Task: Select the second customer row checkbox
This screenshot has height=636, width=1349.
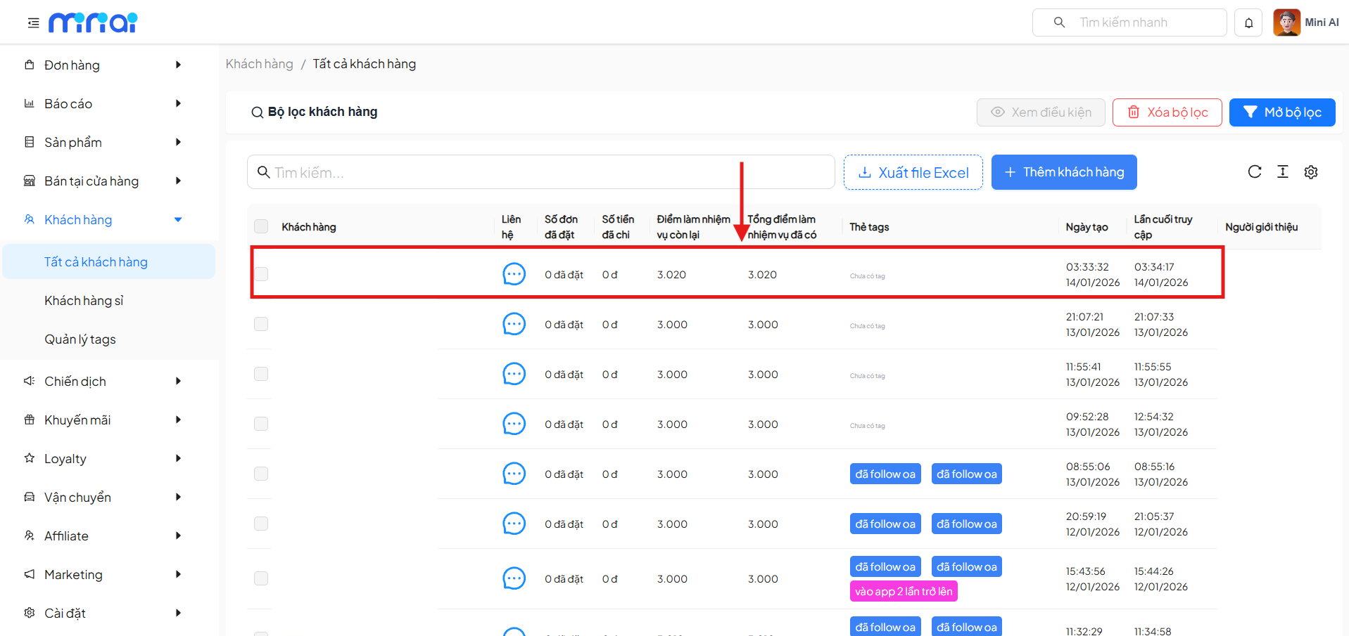Action: pos(261,324)
